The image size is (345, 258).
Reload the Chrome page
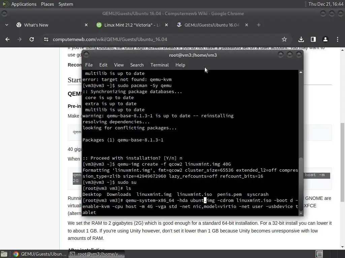32,39
